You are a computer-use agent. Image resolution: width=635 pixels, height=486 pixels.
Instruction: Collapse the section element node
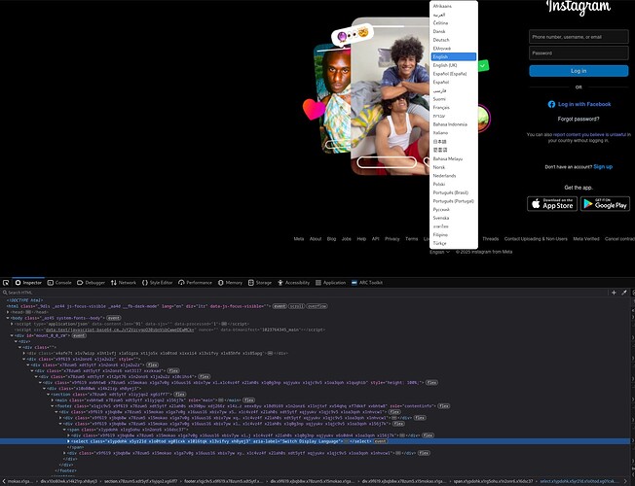(x=48, y=395)
